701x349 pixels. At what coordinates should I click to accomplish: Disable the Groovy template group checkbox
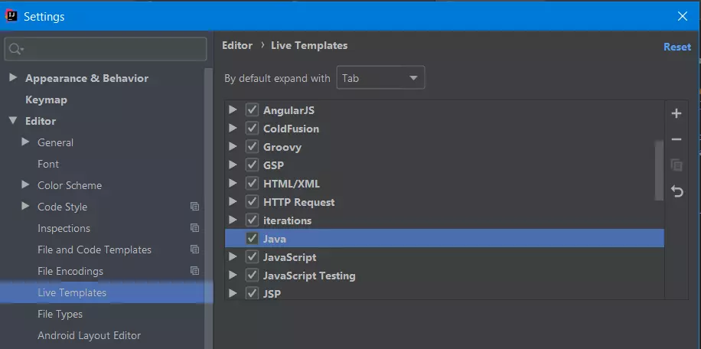tap(252, 147)
